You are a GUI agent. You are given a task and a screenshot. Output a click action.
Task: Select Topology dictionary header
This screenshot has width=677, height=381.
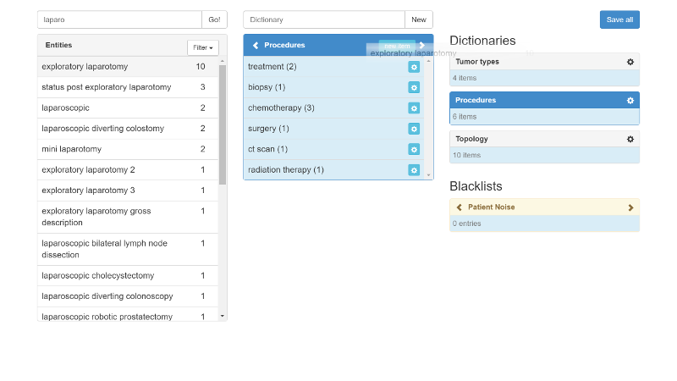coord(544,139)
